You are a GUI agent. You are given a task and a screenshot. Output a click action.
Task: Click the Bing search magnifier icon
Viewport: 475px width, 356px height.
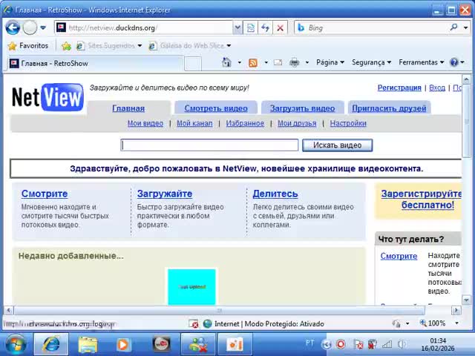click(454, 27)
